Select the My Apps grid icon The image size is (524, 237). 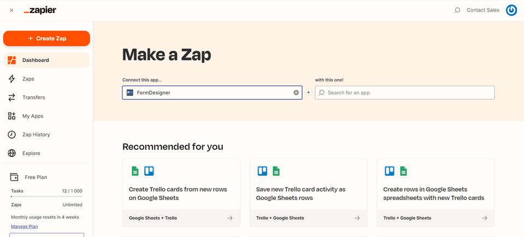11,116
